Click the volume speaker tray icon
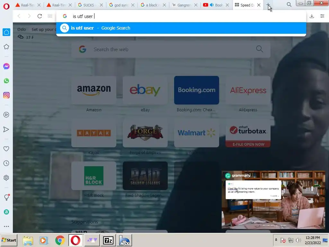Screen dimensions: 329x247 click(298, 240)
